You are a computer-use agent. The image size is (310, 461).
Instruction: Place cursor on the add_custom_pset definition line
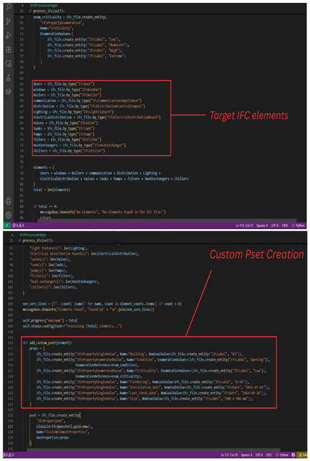[47, 343]
